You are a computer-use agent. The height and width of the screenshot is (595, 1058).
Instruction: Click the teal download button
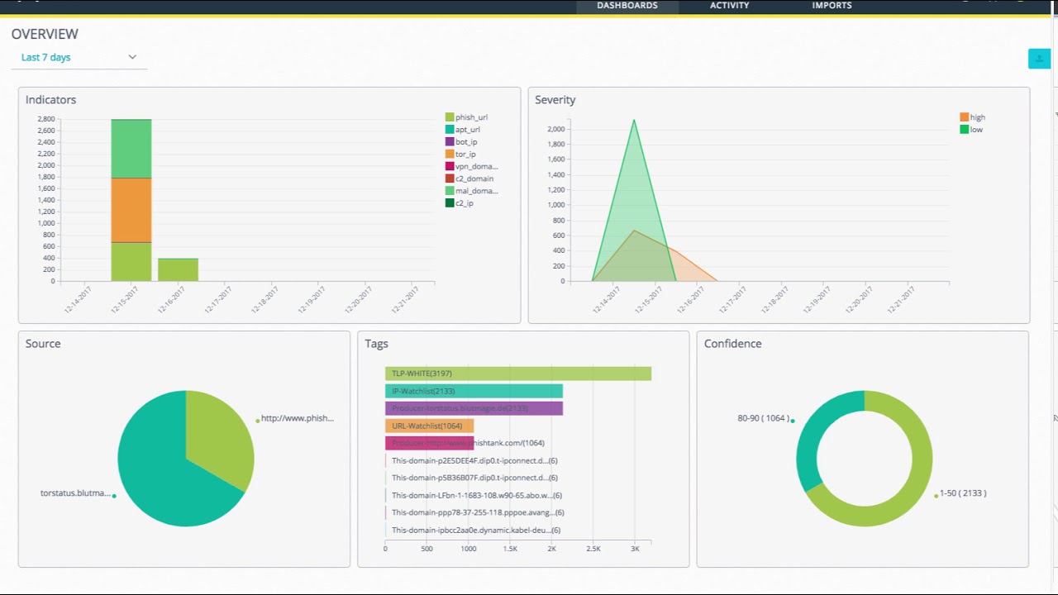tap(1039, 59)
